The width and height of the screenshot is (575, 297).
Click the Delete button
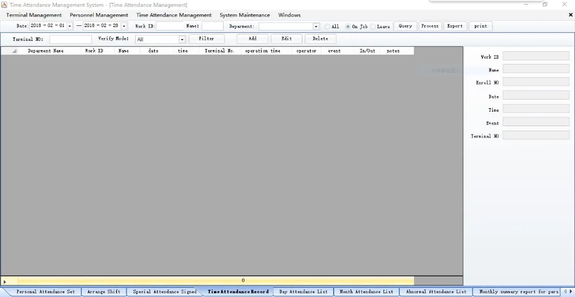pyautogui.click(x=320, y=39)
